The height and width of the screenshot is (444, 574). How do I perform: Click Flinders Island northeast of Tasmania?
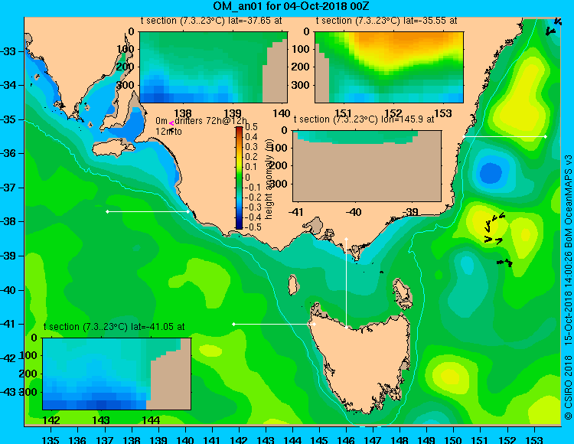point(402,294)
